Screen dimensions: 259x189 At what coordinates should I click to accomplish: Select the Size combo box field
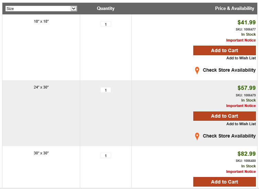(x=41, y=9)
